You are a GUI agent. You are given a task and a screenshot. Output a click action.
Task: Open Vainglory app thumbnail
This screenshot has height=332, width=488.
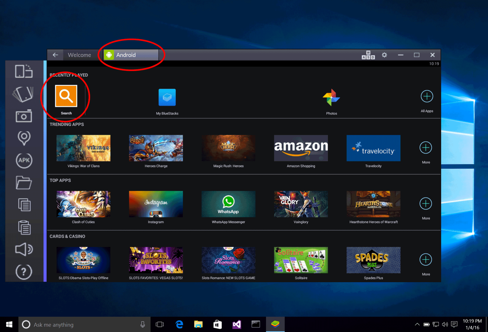(301, 204)
